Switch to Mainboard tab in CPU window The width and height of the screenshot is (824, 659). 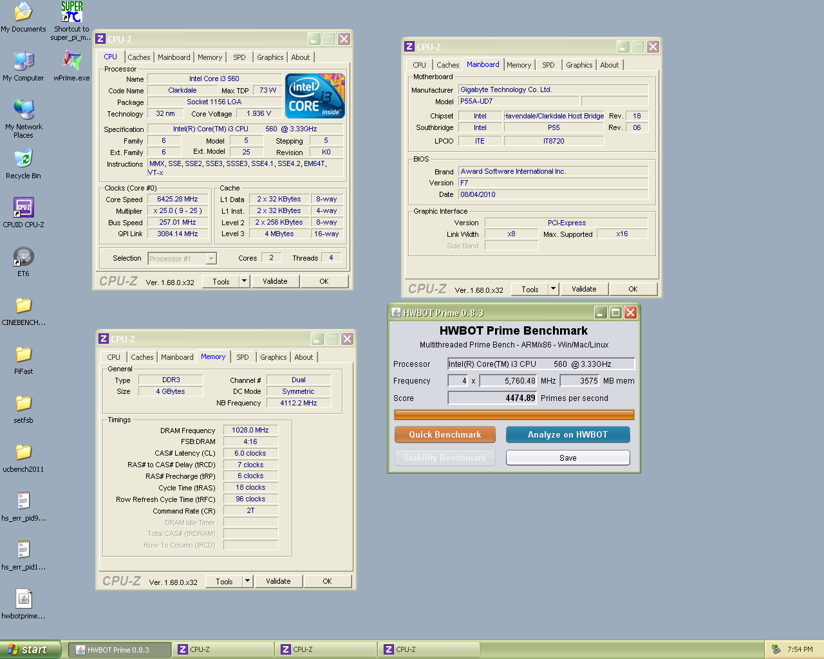(x=174, y=57)
